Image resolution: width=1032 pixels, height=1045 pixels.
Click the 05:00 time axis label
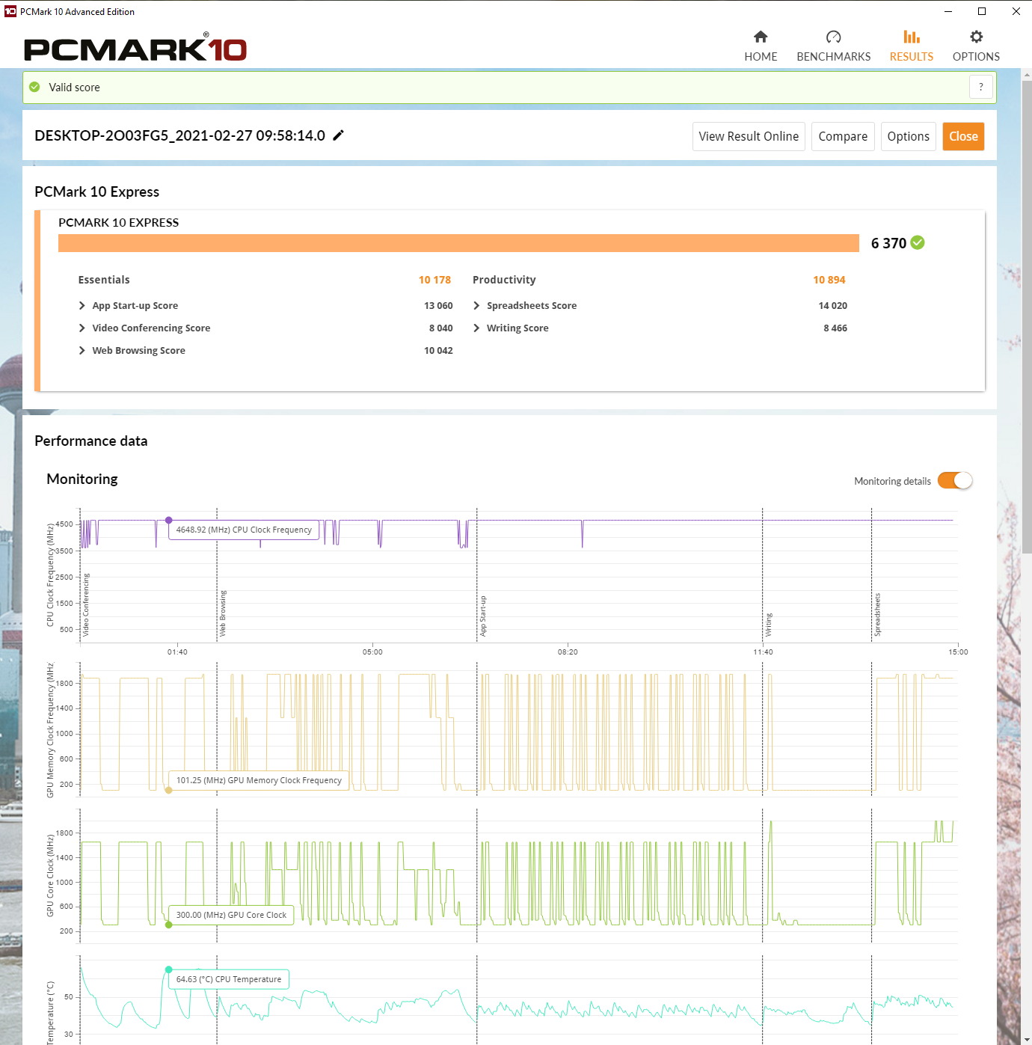click(372, 652)
